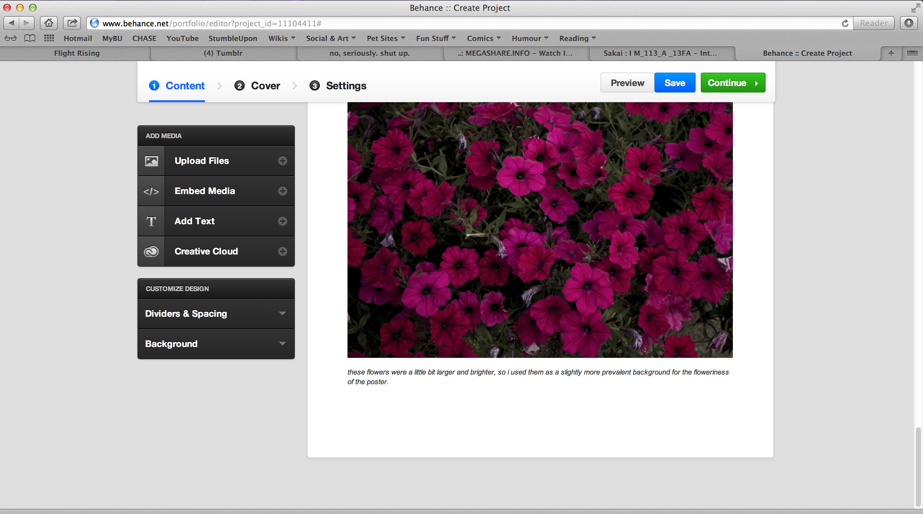Choose the Add Text option
Viewport: 923px width, 514px height.
(216, 221)
